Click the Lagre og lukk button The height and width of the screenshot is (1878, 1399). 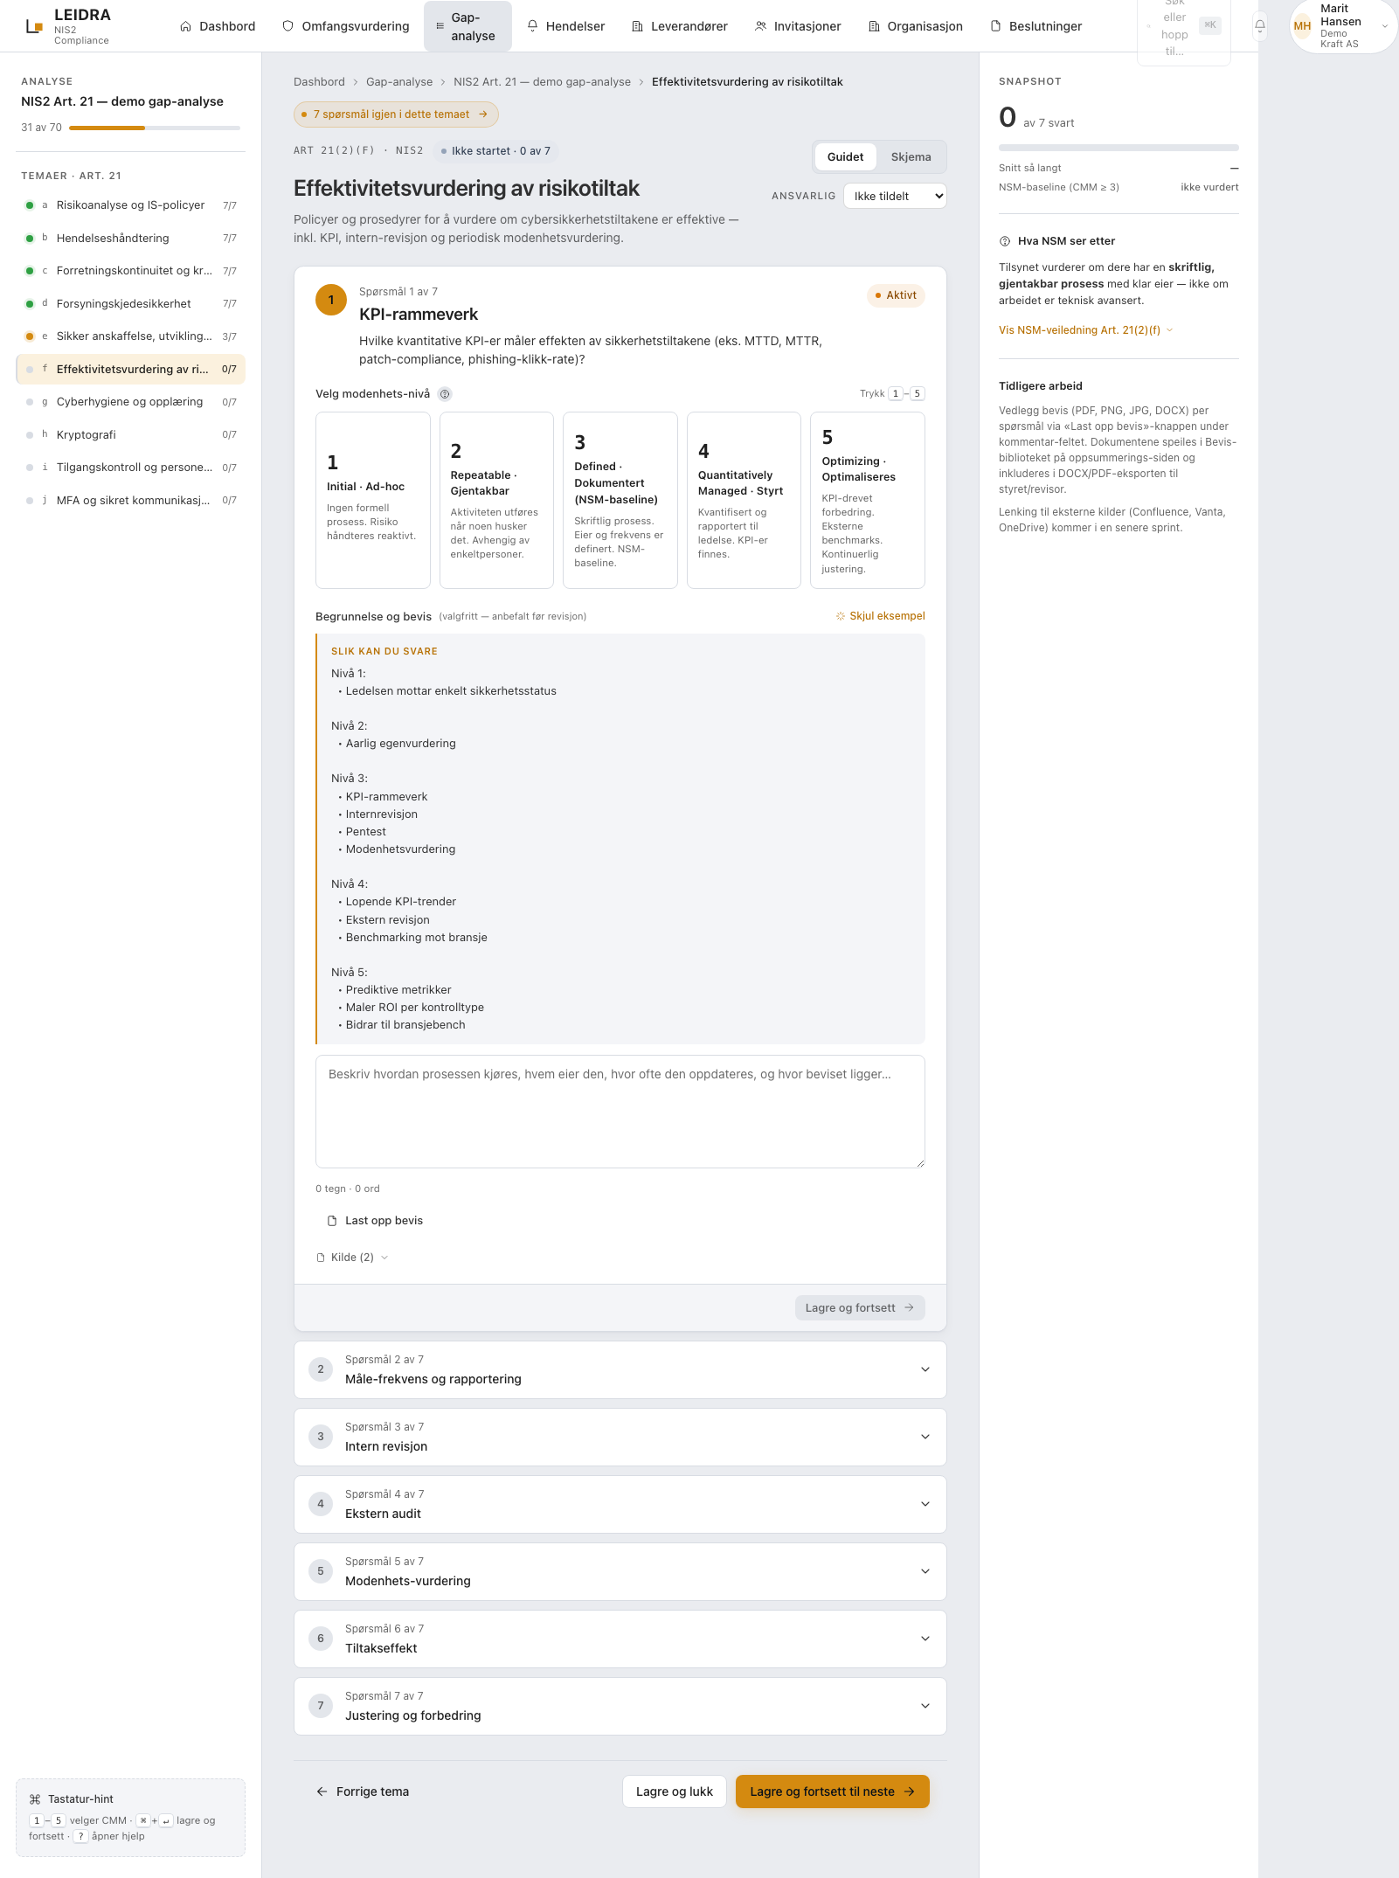pyautogui.click(x=675, y=1791)
